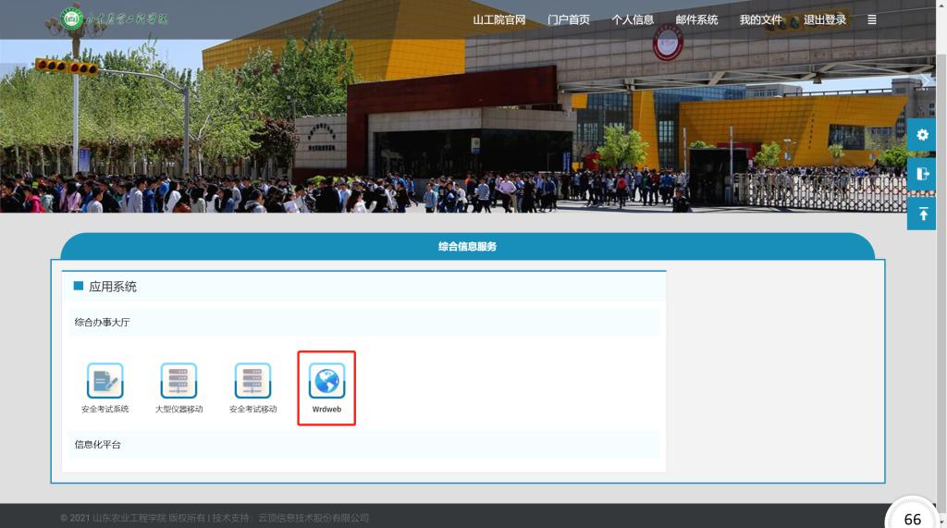Click the back-to-top arrow button
Screen dimensions: 947x528
(921, 214)
